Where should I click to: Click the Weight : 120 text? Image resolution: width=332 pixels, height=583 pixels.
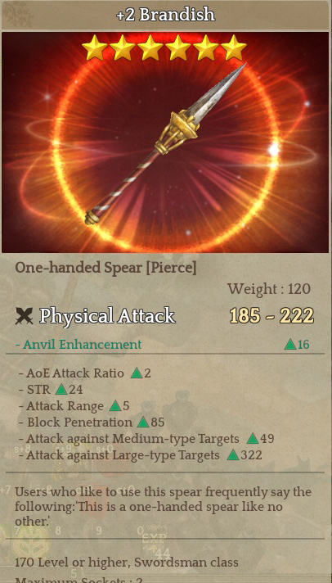269,289
